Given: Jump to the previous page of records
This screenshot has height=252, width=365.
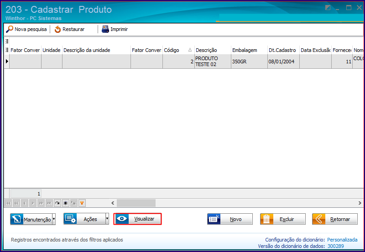Looking at the screenshot, I should click(16, 203).
